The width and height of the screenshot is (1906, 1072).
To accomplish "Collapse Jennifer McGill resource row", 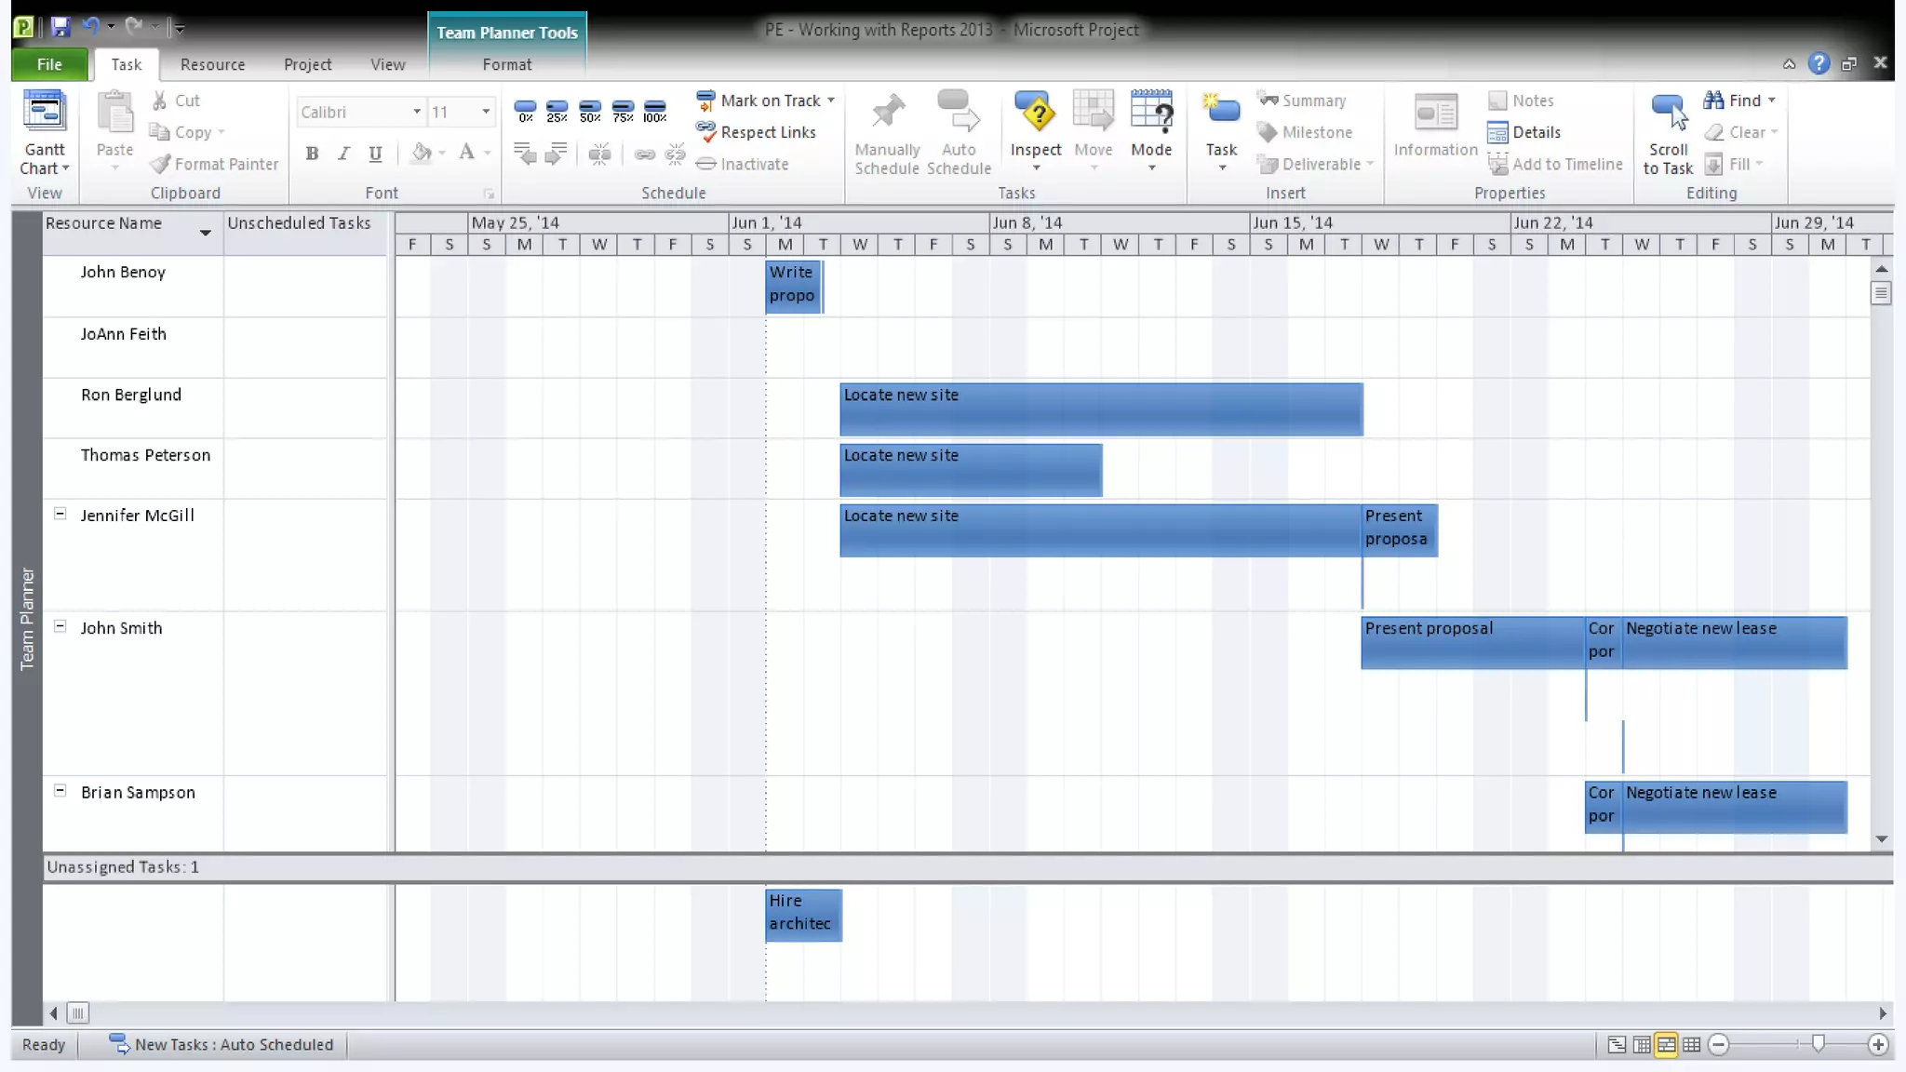I will click(x=60, y=514).
